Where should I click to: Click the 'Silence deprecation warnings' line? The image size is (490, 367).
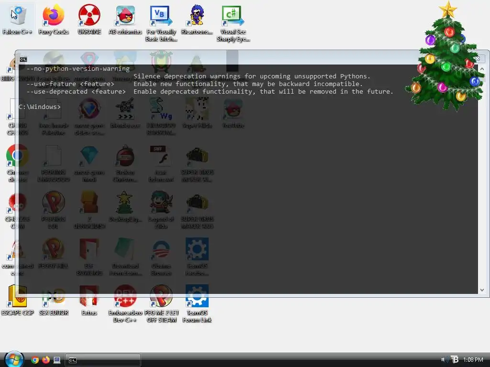click(x=252, y=76)
